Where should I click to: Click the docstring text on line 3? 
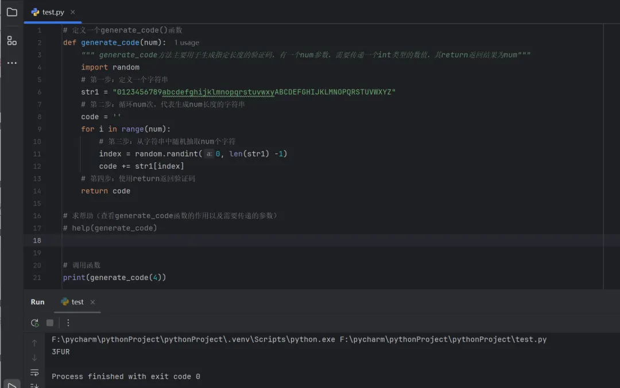[305, 55]
